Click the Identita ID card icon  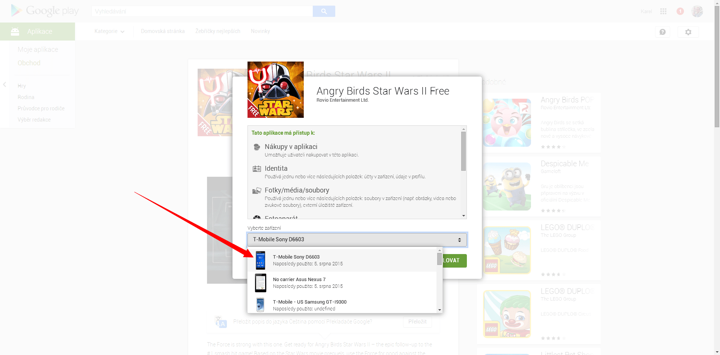pos(257,169)
